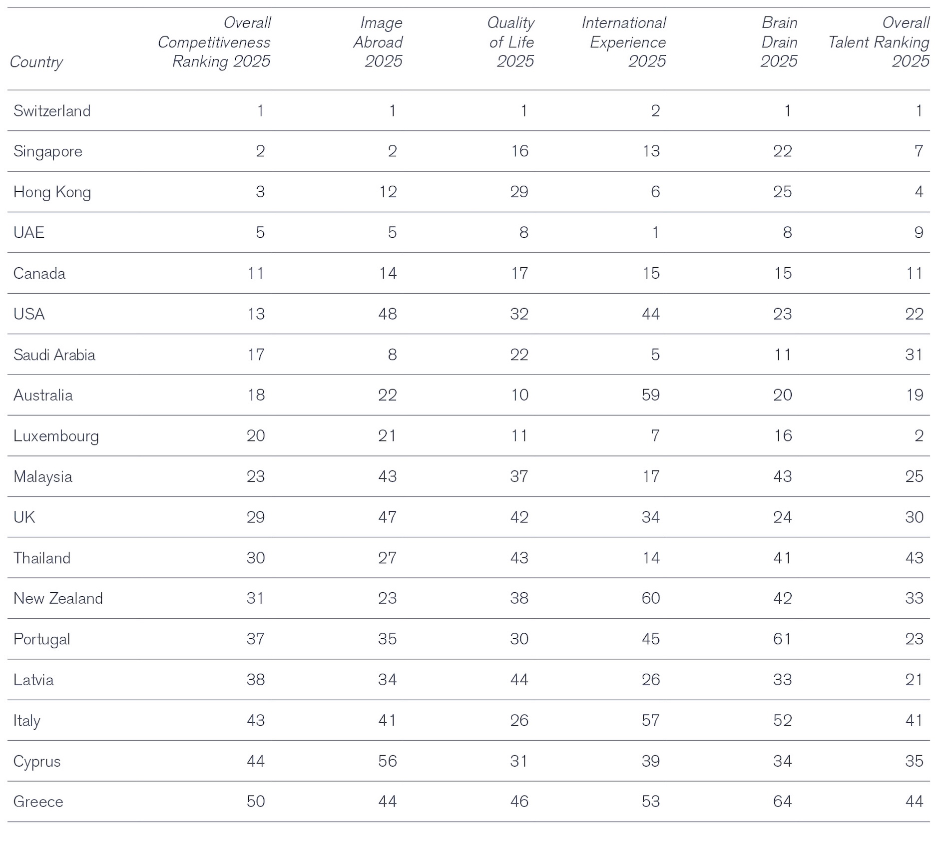Click Singapore's Overall Talent Ranking value 7
Image resolution: width=939 pixels, height=846 pixels.
[x=919, y=151]
